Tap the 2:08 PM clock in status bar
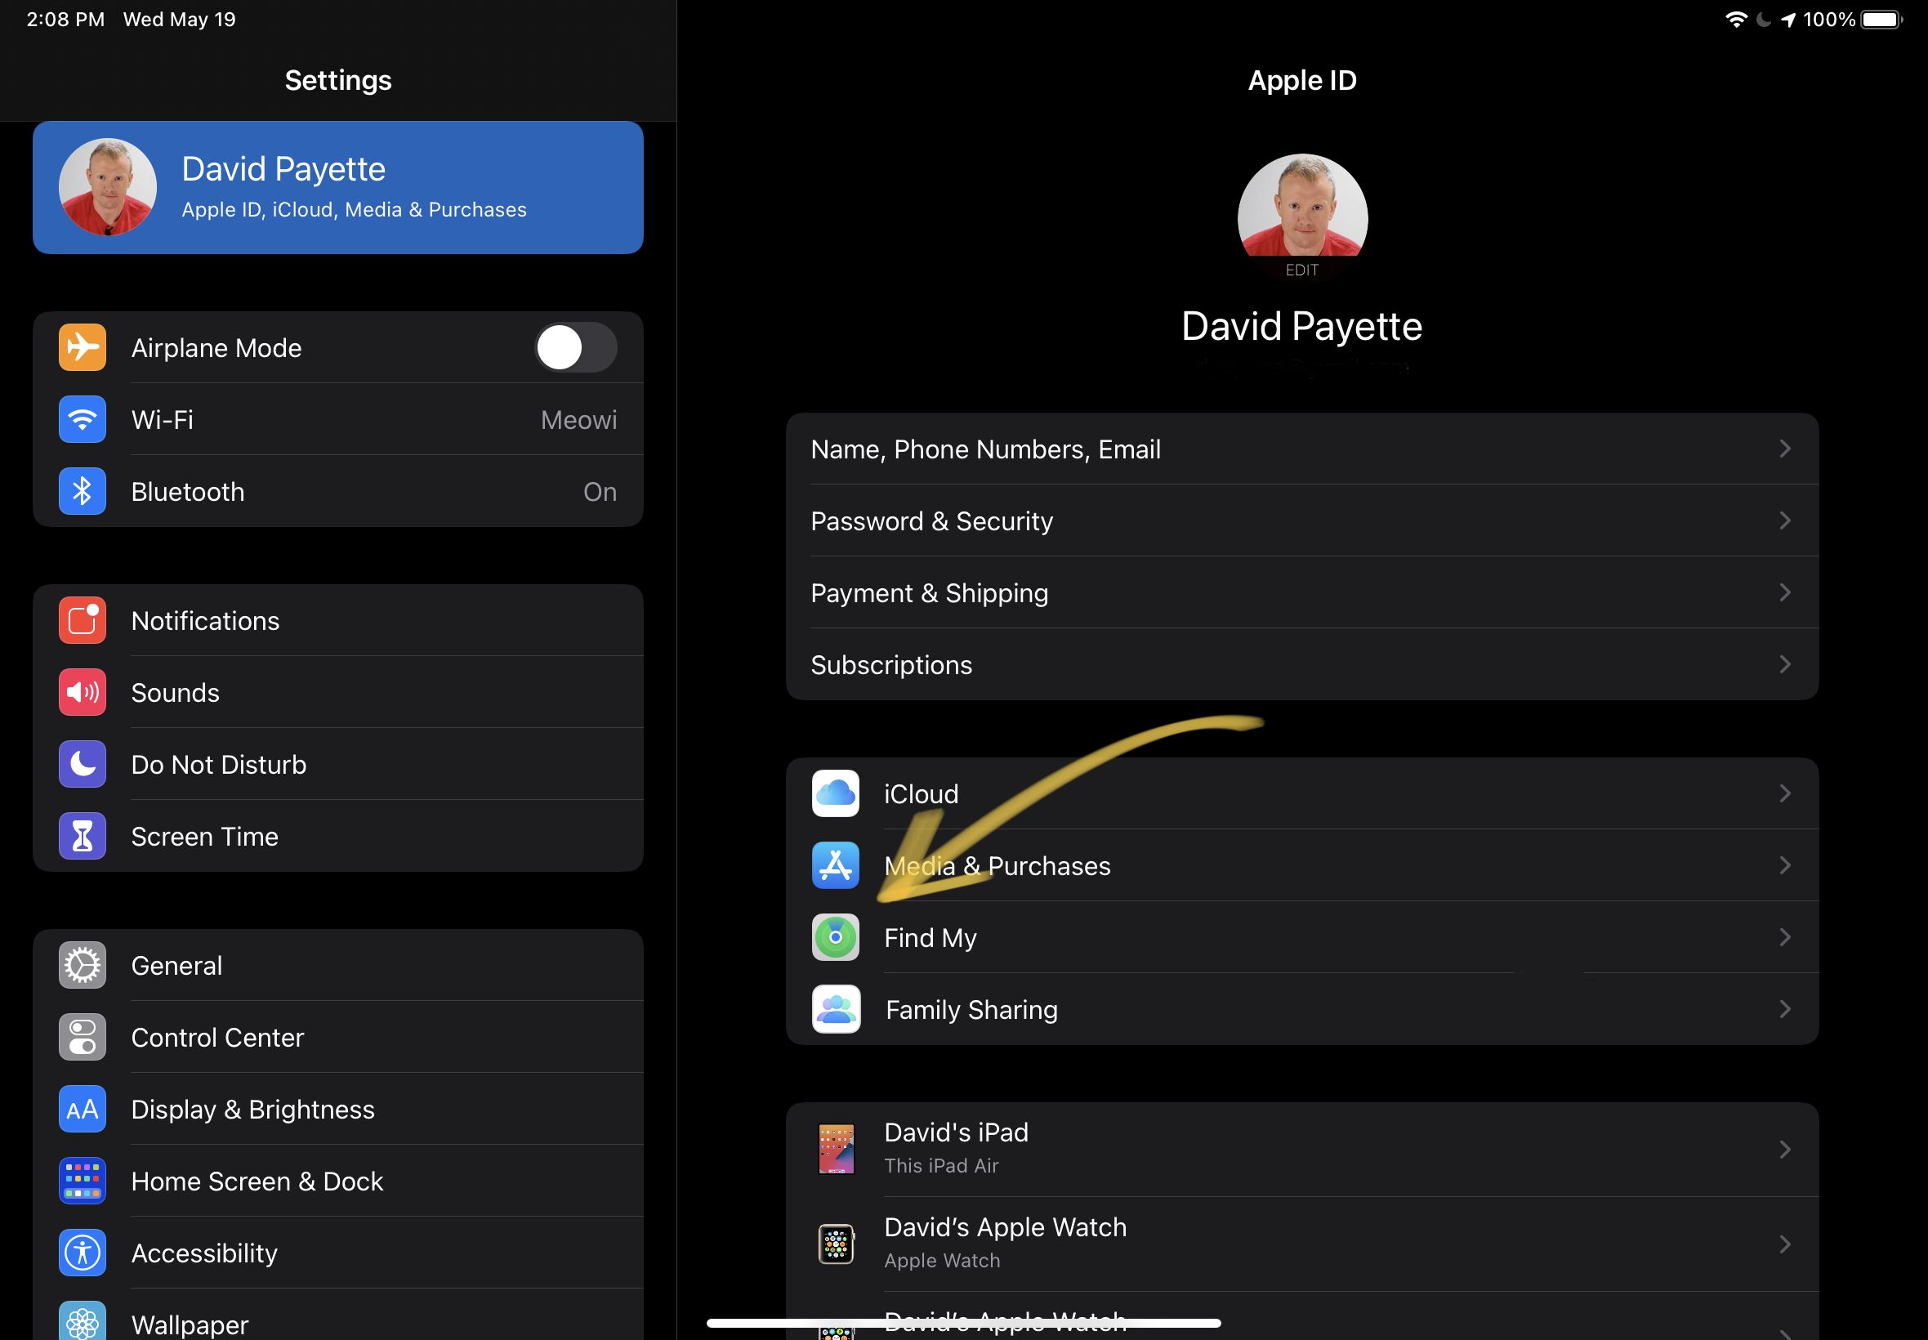The image size is (1928, 1340). click(x=65, y=20)
